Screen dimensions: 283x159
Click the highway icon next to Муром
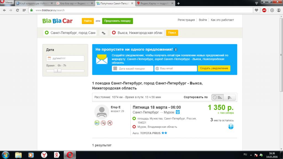tap(178, 112)
